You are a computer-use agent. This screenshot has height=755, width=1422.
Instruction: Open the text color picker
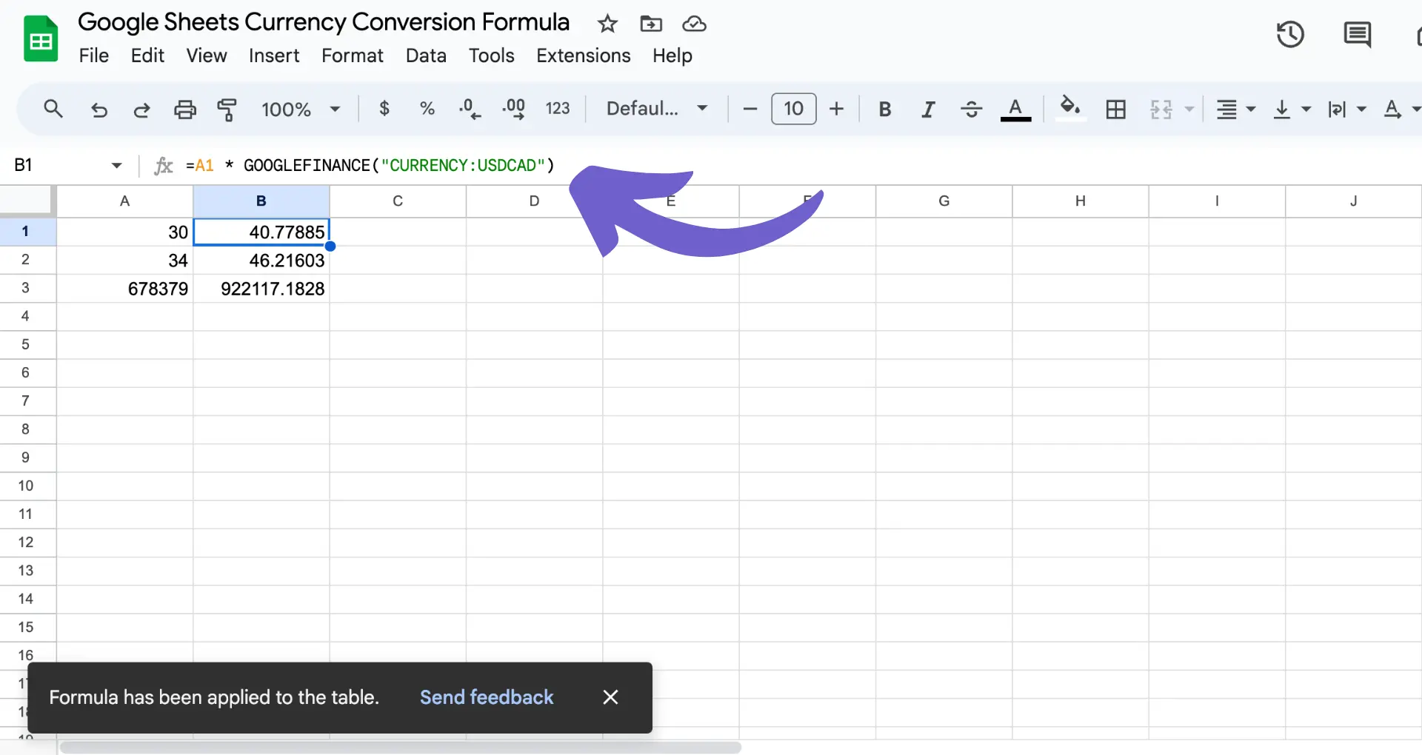[1015, 110]
